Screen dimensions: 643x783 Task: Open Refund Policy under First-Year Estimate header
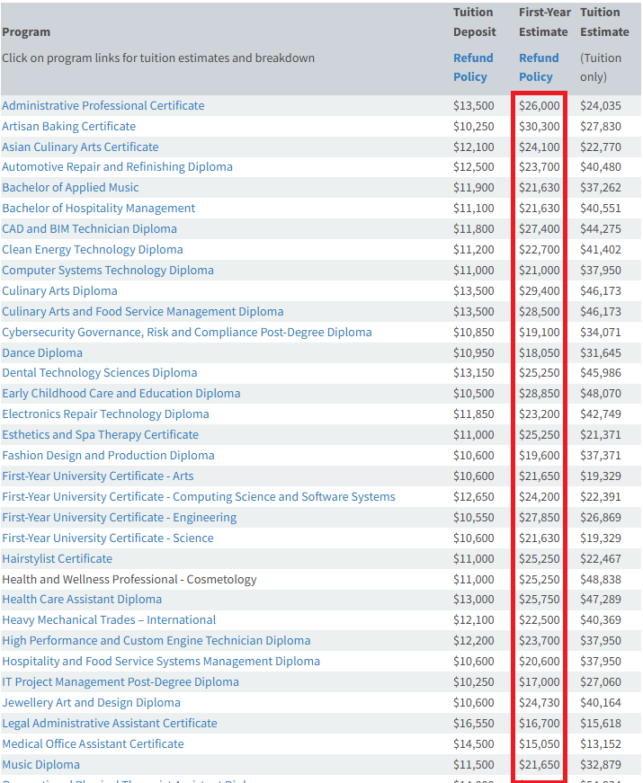pos(539,67)
